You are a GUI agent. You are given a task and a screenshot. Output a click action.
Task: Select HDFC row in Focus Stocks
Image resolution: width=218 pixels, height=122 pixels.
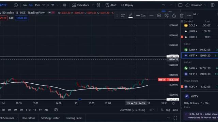click(x=200, y=87)
